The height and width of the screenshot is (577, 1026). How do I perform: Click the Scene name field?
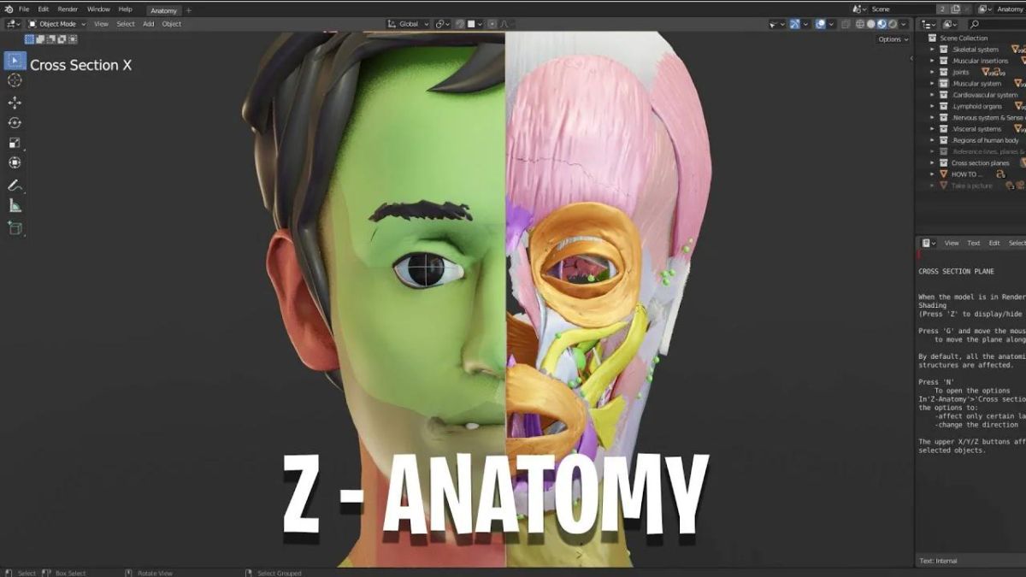[902, 9]
